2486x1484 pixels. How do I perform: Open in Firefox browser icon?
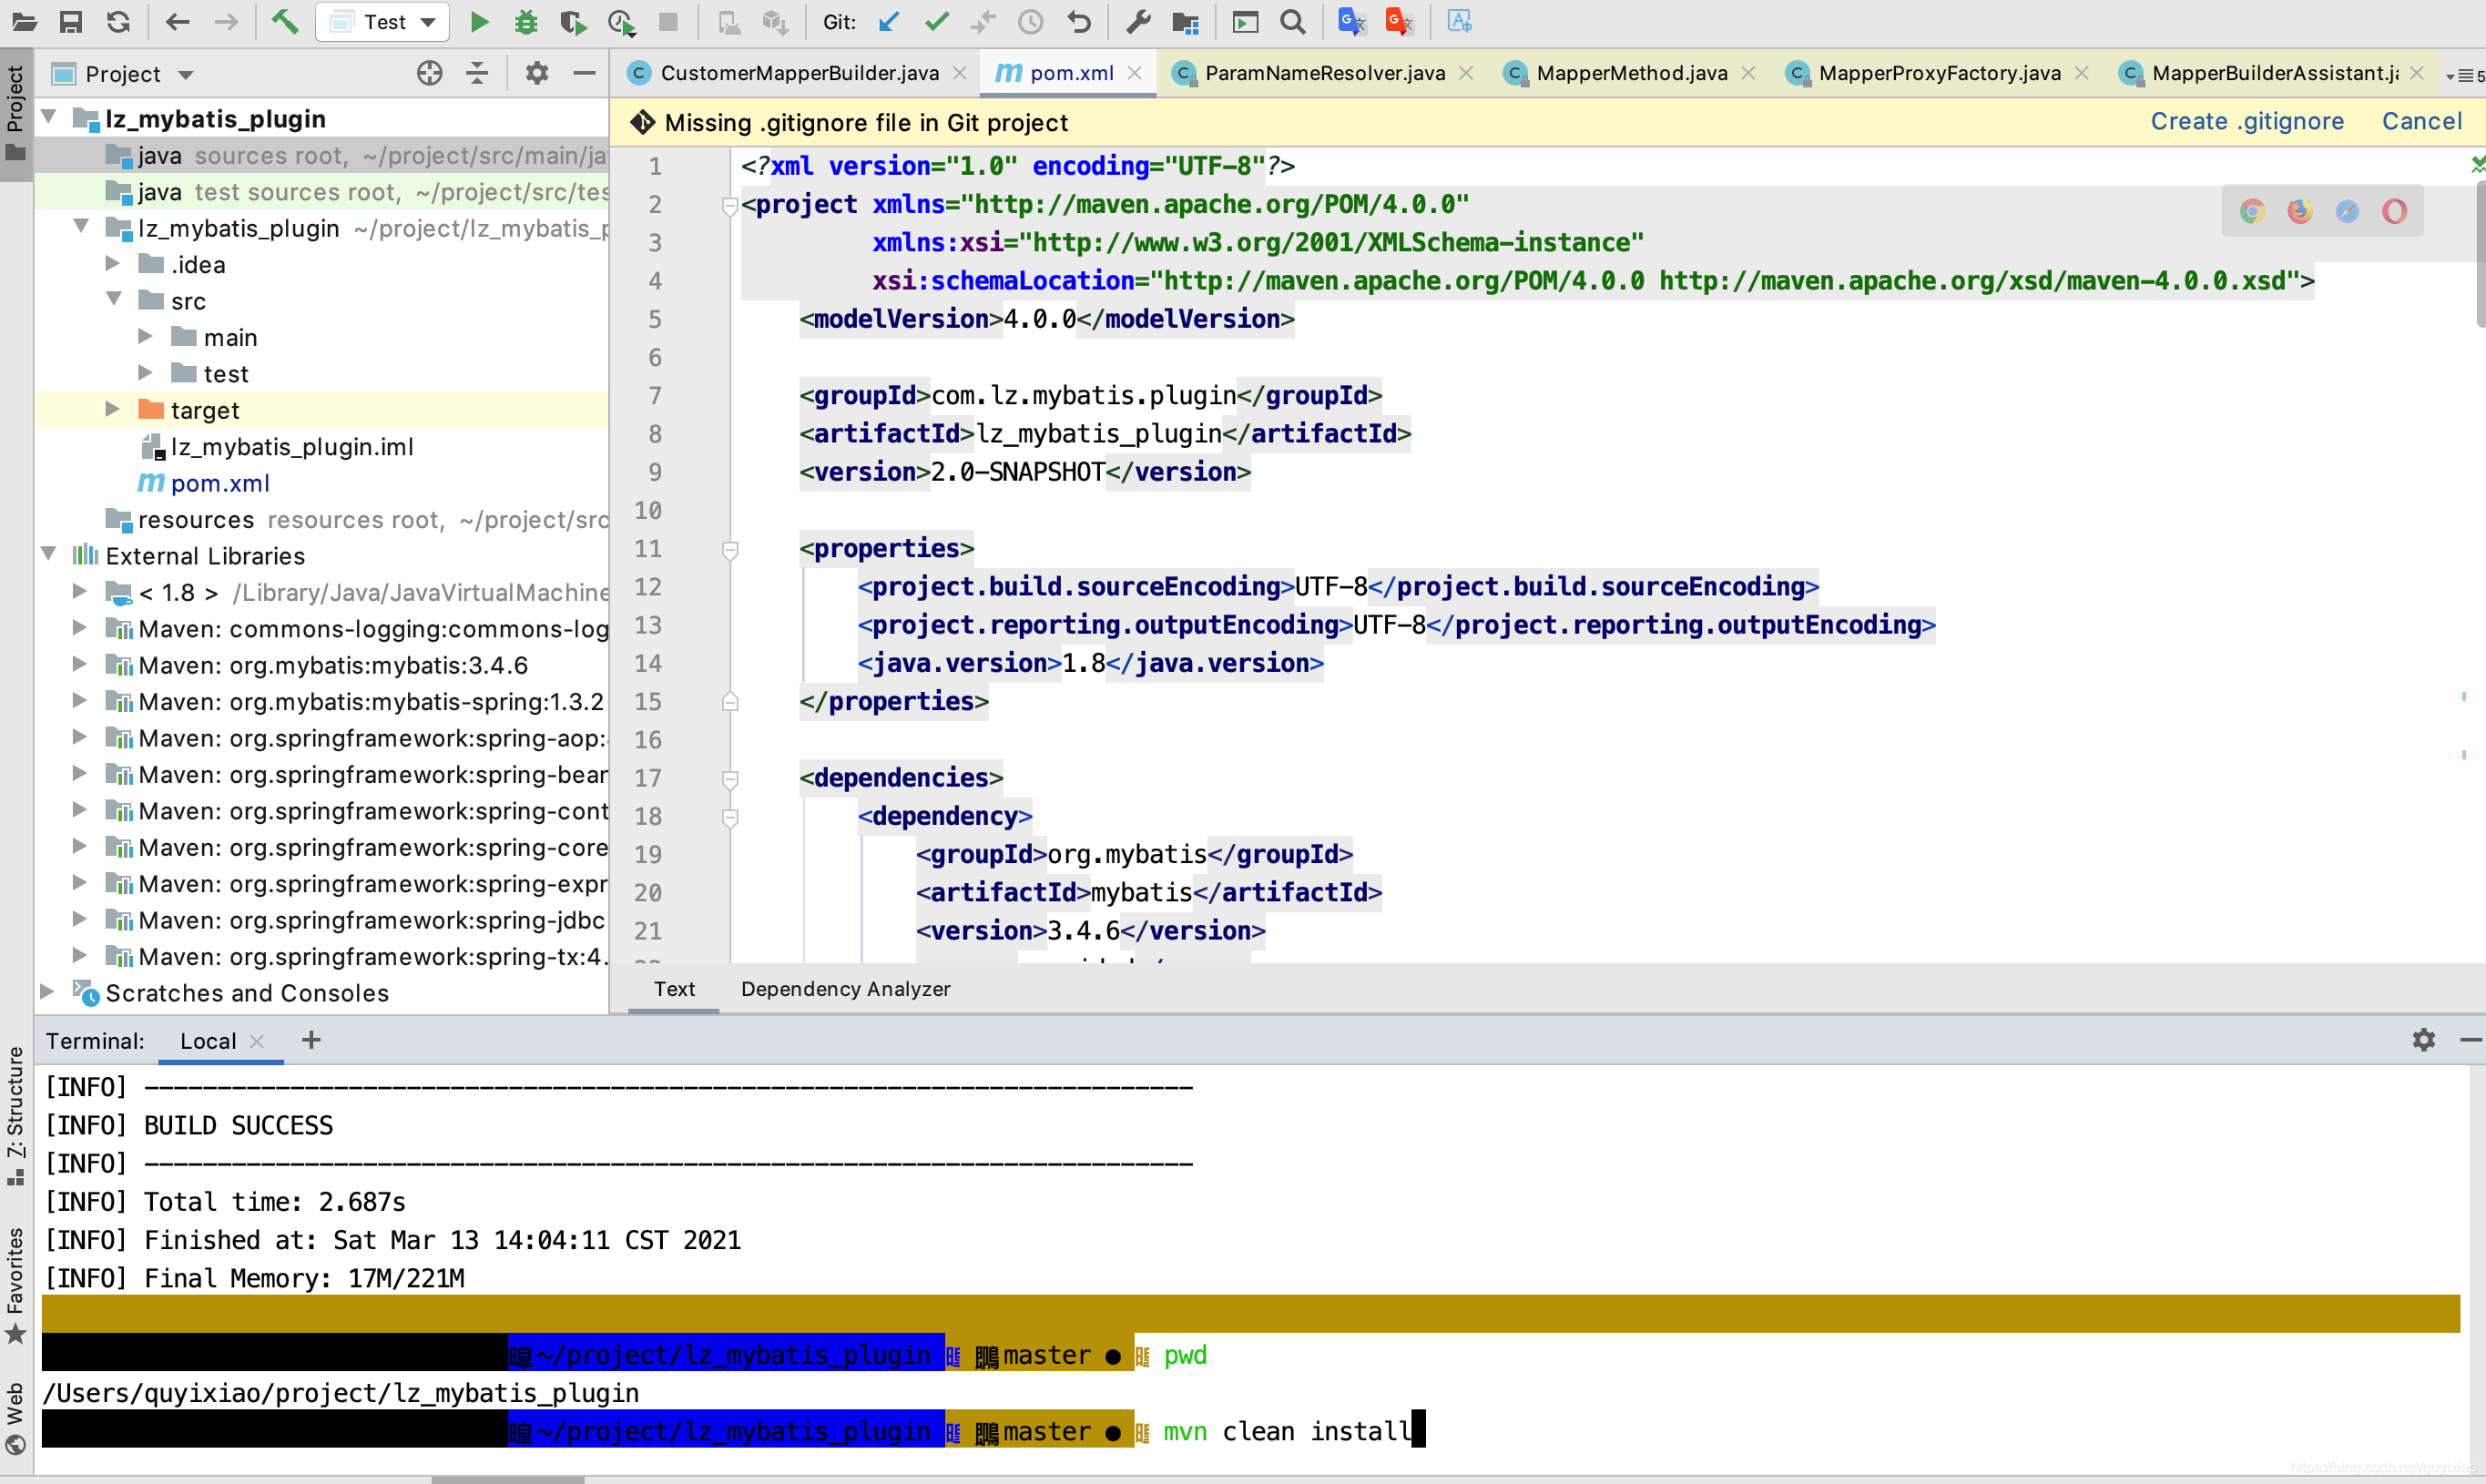click(2300, 211)
